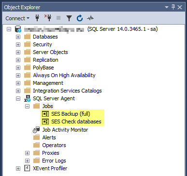This screenshot has width=187, height=176.
Task: Select the SQL Server 14.0.3465.1 node text
Action: (x=122, y=29)
